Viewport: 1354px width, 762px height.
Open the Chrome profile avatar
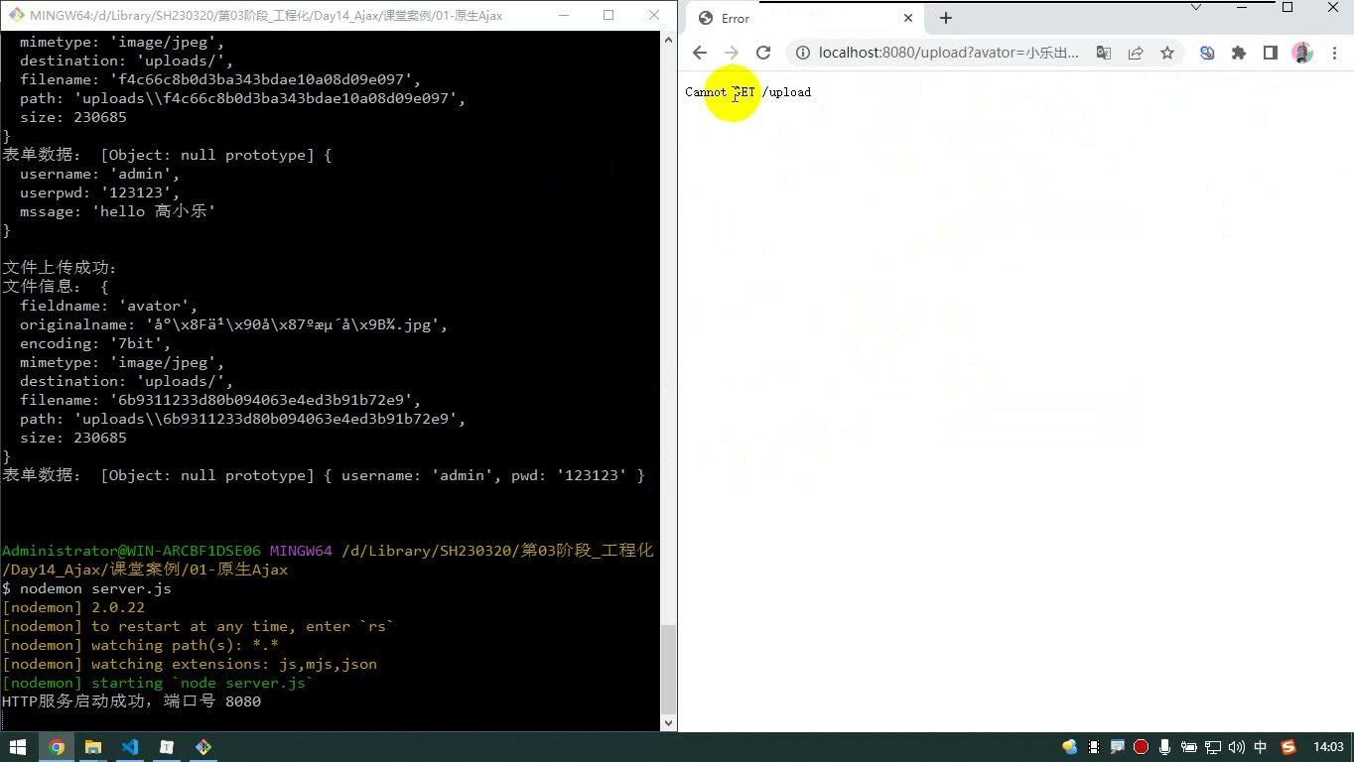pyautogui.click(x=1302, y=53)
